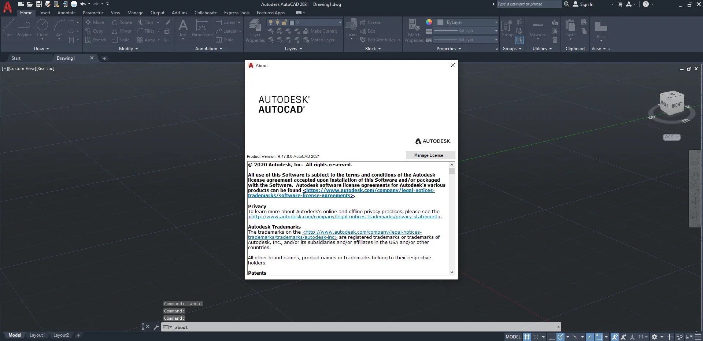Select the Circle tool
This screenshot has height=341, width=703.
(x=42, y=28)
